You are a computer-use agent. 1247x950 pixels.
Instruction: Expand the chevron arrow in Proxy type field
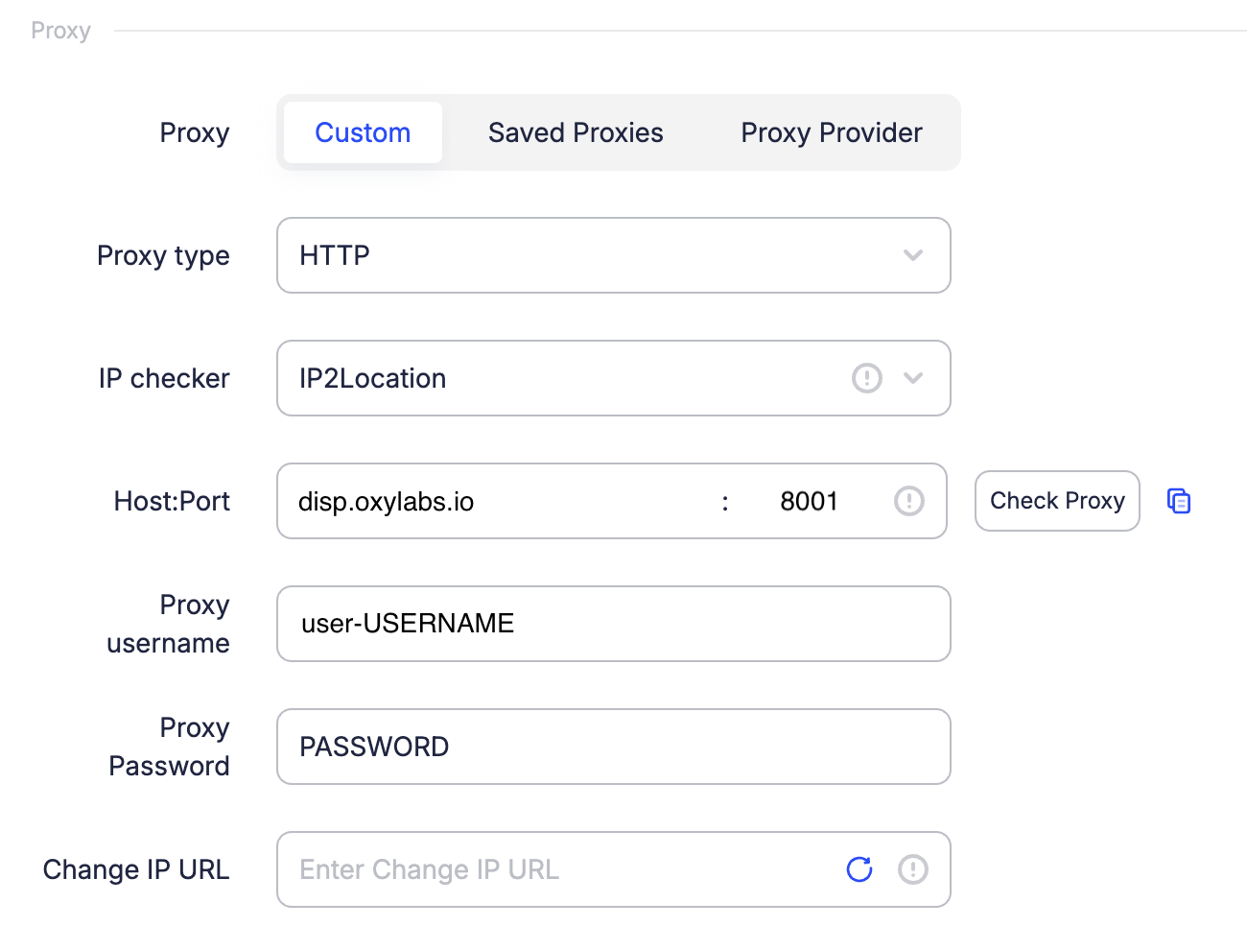tap(913, 255)
